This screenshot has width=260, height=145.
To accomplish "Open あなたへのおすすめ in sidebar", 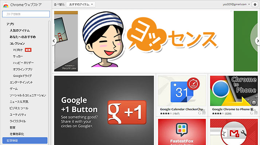I will click(23, 37).
